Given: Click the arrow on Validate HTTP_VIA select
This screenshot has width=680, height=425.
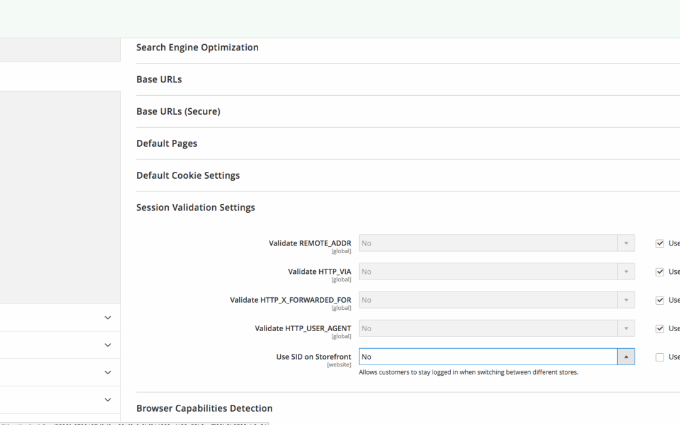Looking at the screenshot, I should pyautogui.click(x=626, y=272).
